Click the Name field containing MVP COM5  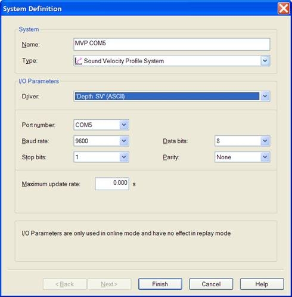click(172, 44)
